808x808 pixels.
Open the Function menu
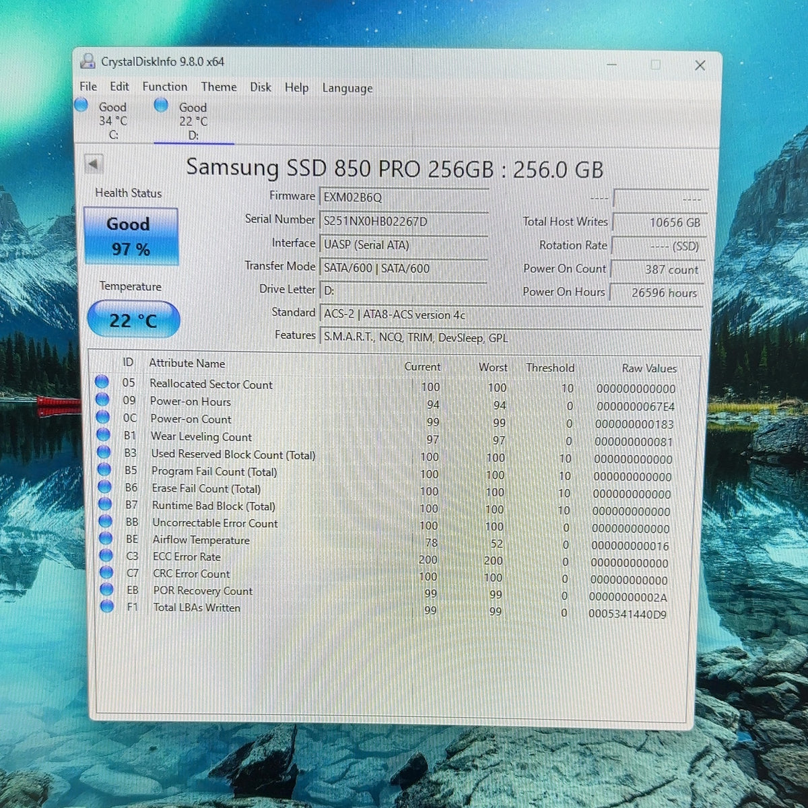tap(165, 86)
